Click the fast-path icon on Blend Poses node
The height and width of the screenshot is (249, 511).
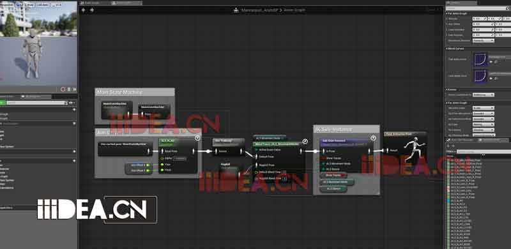[305, 142]
